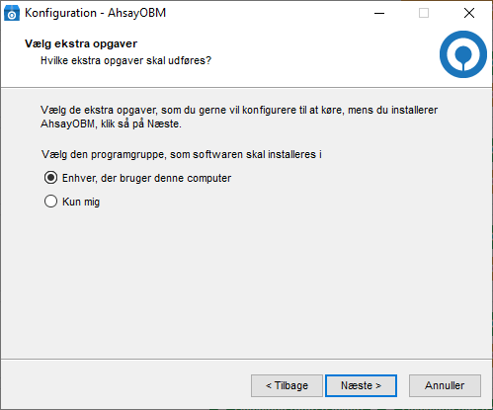Click the 'Vælg ekstra opgaver' heading

coord(81,43)
